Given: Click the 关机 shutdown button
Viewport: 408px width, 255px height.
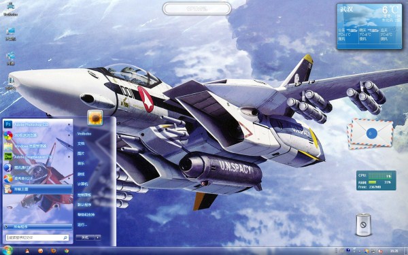Looking at the screenshot, I should (86, 237).
